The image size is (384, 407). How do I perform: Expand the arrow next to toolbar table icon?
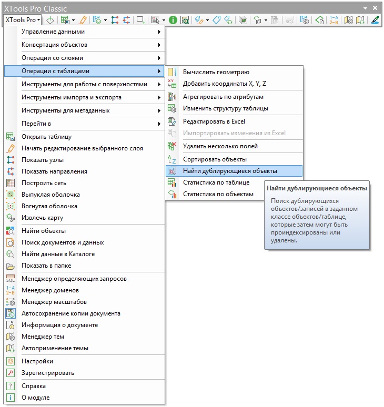coord(73,20)
